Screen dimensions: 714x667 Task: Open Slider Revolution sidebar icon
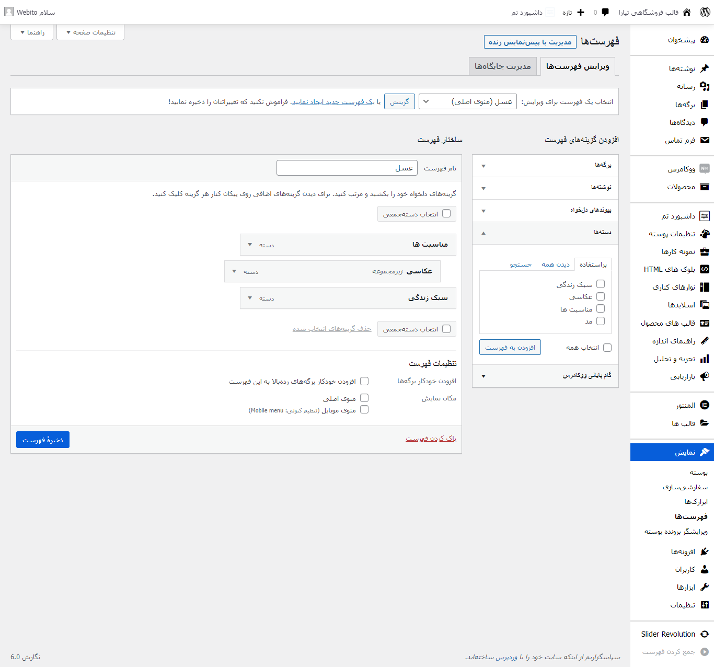(x=705, y=634)
